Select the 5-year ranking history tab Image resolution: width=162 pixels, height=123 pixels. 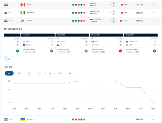[x=50, y=73]
